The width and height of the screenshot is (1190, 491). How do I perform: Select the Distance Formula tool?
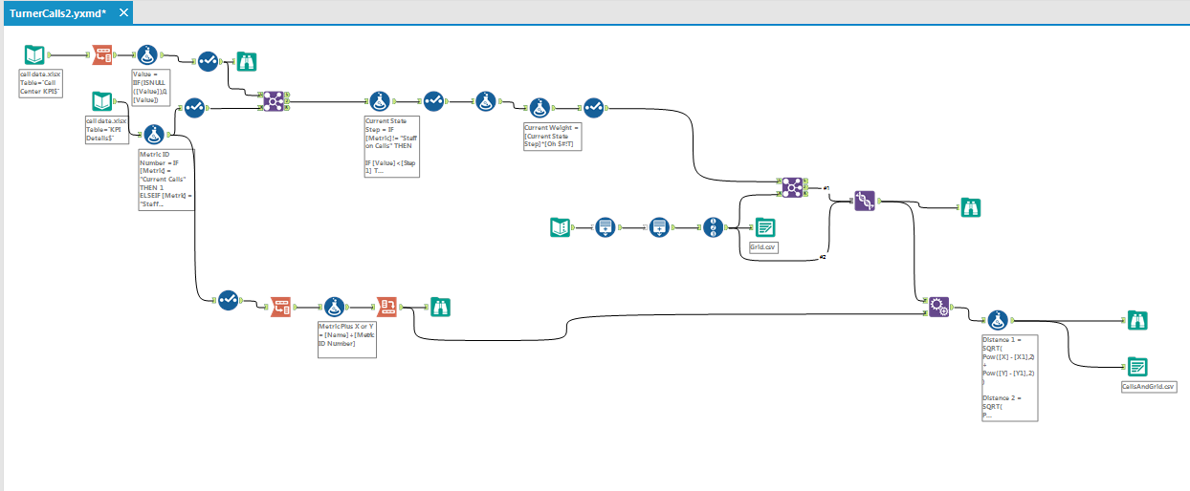pos(997,320)
